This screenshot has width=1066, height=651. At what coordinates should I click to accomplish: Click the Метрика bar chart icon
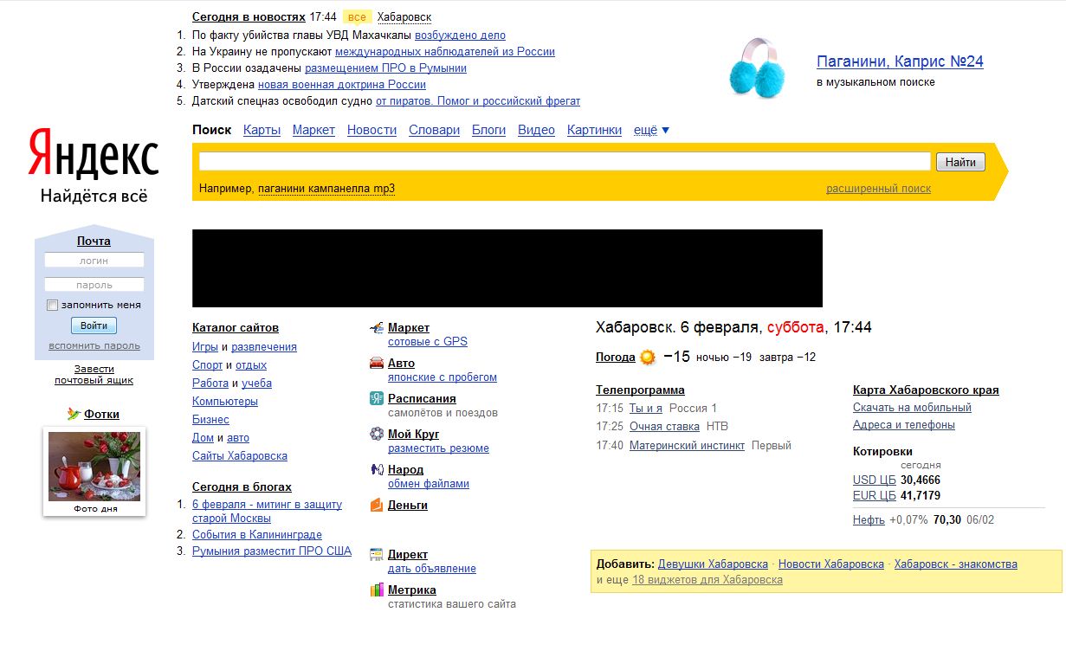tap(377, 590)
